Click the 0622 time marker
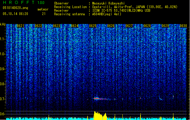The height and width of the screenshot is (120, 190). pyautogui.click(x=38, y=26)
